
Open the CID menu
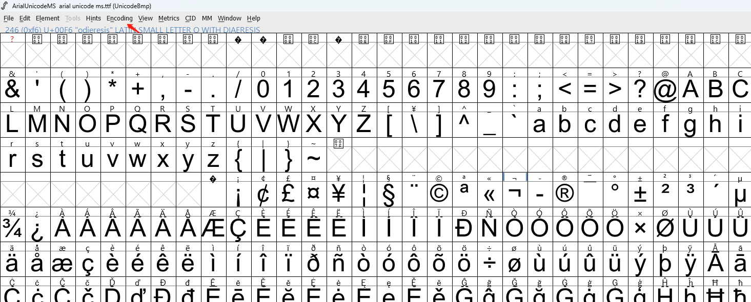point(191,18)
